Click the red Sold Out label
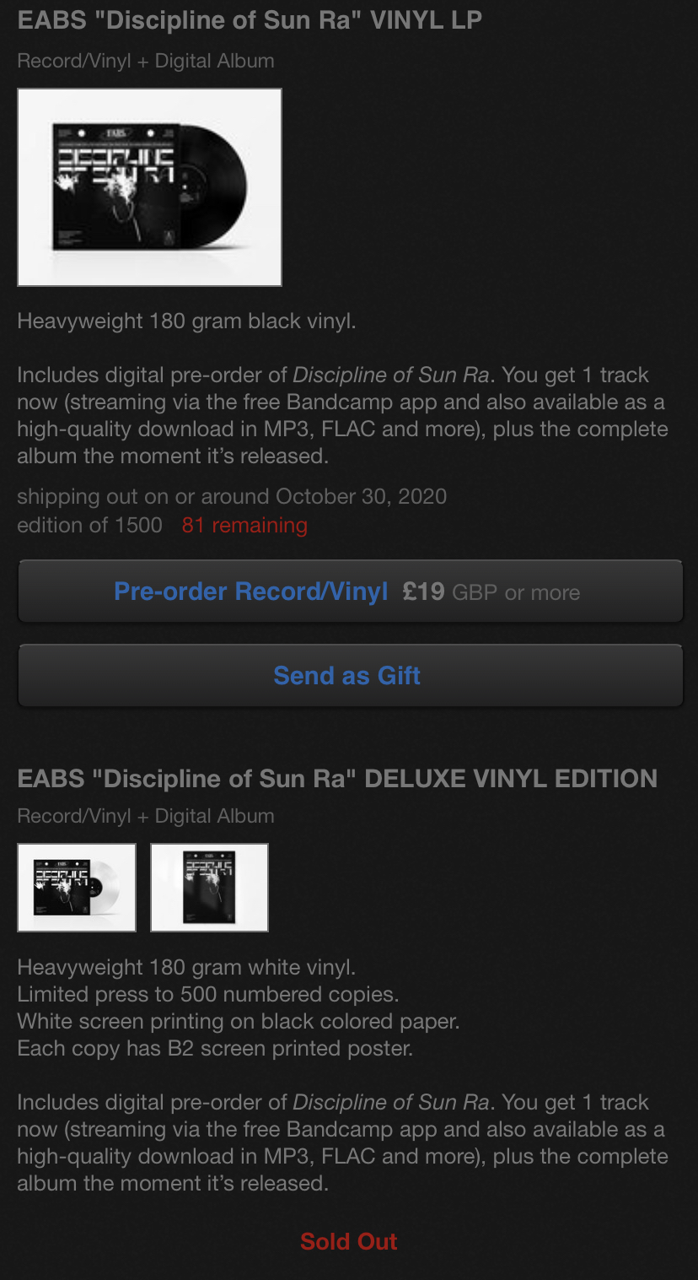 click(x=349, y=1241)
